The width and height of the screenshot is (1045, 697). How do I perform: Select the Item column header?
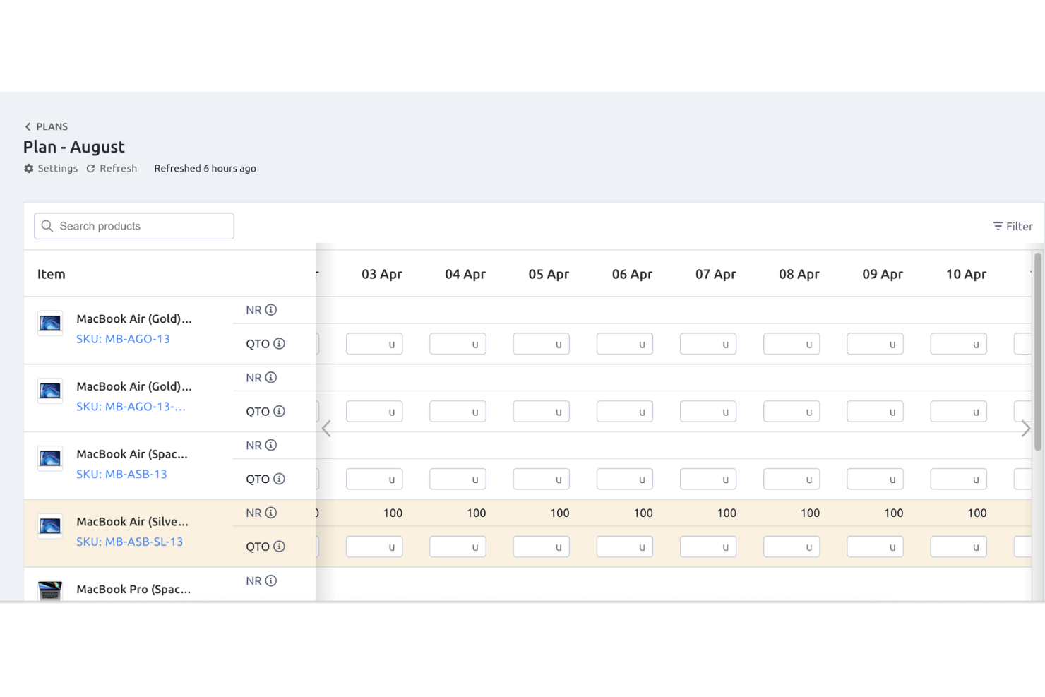click(x=51, y=274)
